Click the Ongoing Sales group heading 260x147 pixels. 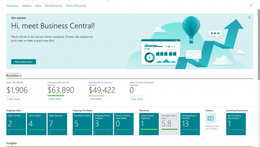tap(14, 111)
